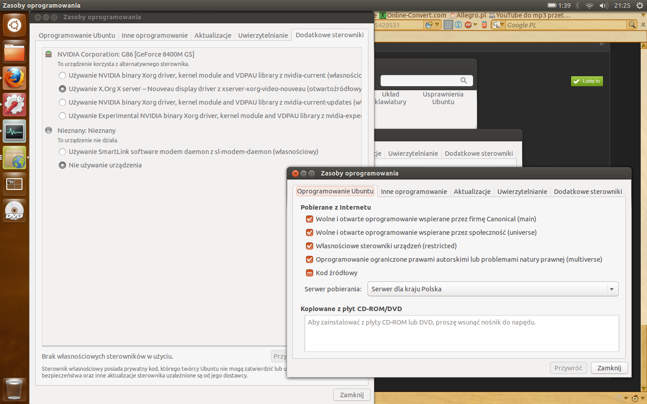Click the red jar icon in browser toolbar
This screenshot has height=404, width=647.
pyautogui.click(x=484, y=25)
